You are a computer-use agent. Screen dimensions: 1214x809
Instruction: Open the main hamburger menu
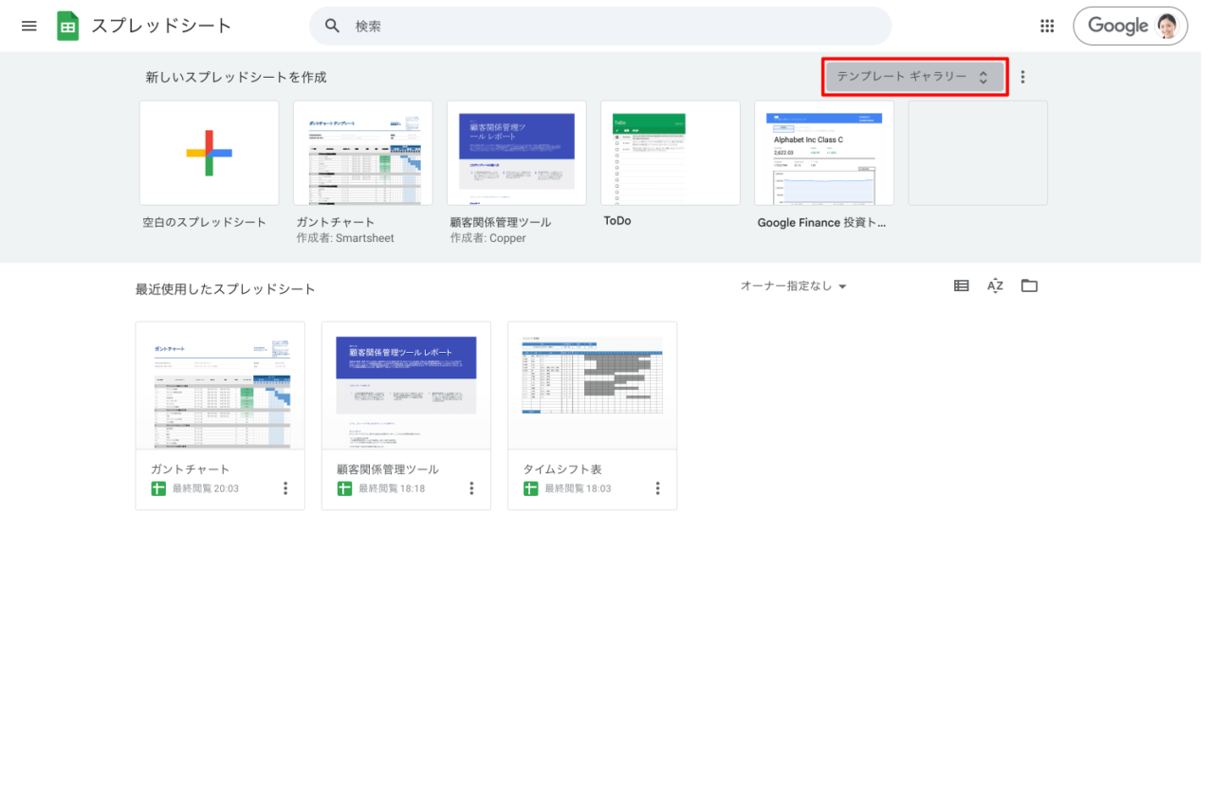tap(29, 26)
